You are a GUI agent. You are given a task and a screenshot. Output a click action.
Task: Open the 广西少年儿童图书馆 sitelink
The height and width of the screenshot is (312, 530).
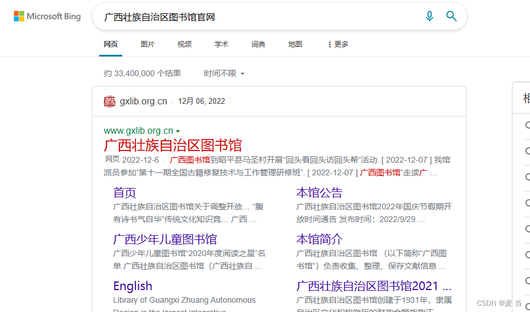[x=164, y=239]
